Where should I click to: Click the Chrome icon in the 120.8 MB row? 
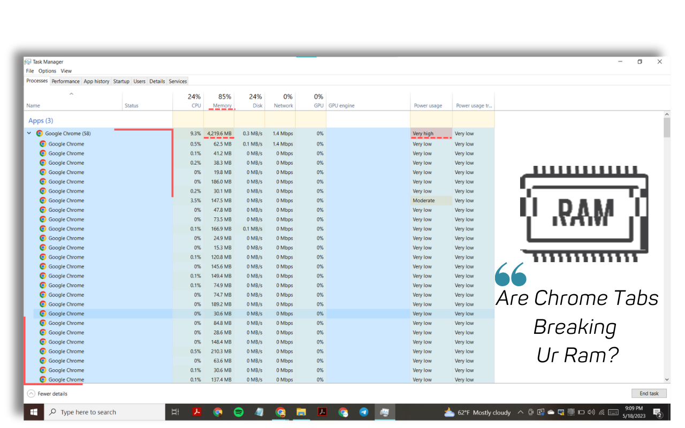[43, 257]
